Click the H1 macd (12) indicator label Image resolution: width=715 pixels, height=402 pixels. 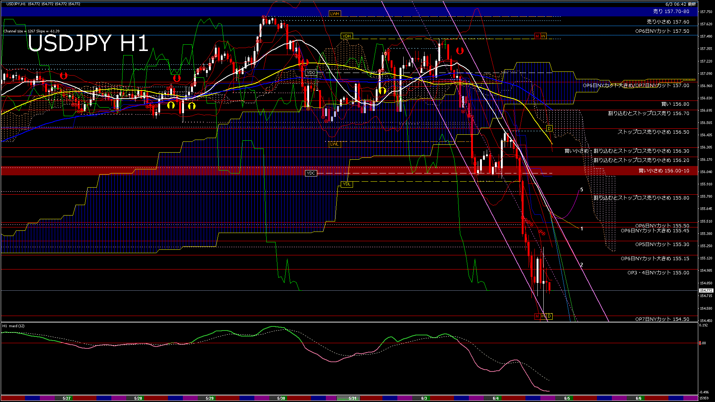pos(13,326)
